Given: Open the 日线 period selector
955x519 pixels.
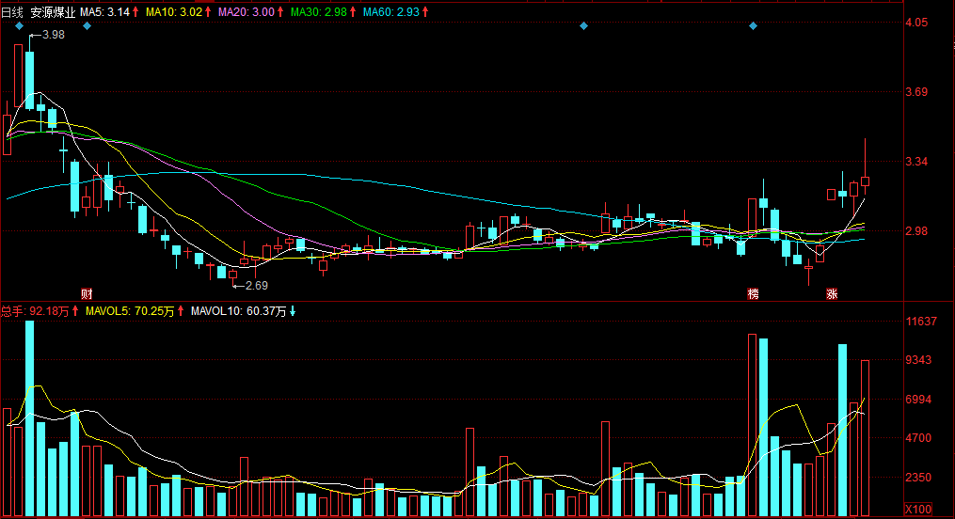Looking at the screenshot, I should tap(13, 12).
